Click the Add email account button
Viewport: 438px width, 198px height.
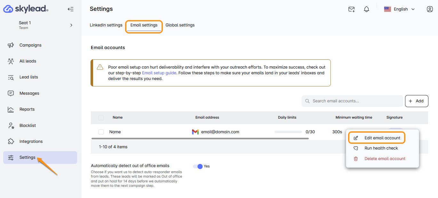[416, 101]
